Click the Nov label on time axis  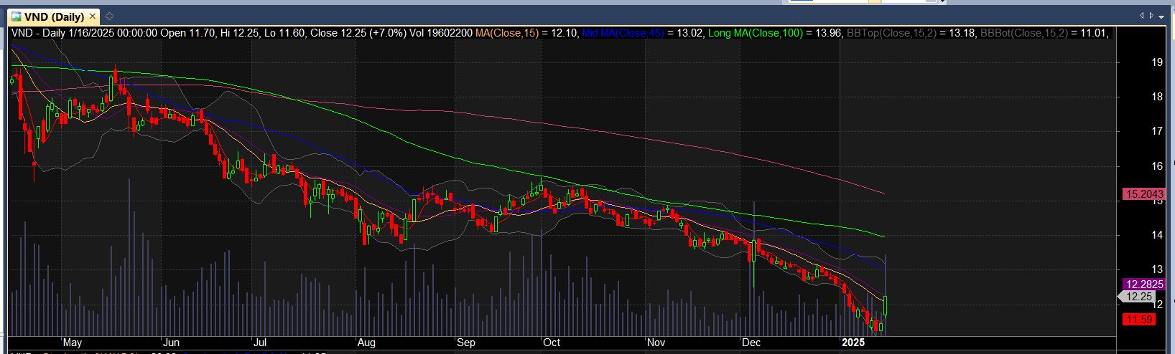[x=656, y=343]
